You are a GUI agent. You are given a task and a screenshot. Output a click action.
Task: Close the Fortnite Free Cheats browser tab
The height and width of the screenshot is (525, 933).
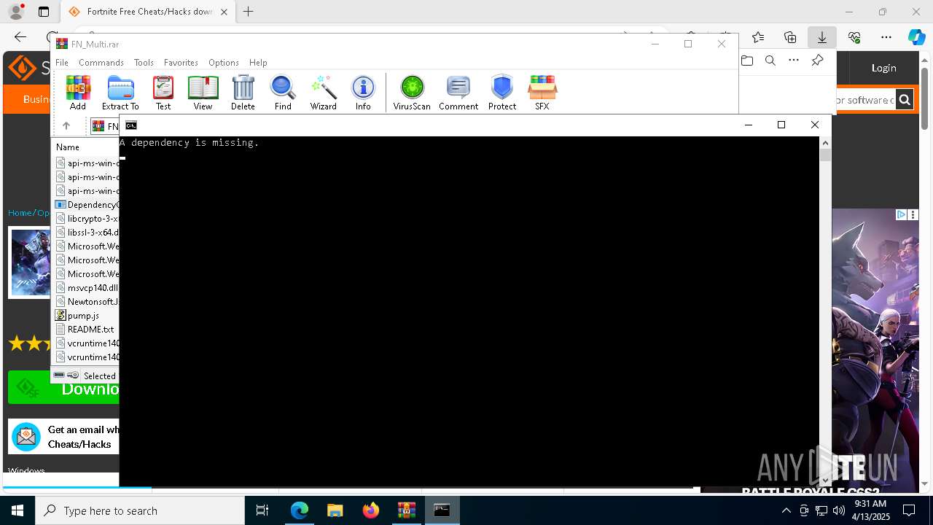pyautogui.click(x=224, y=12)
